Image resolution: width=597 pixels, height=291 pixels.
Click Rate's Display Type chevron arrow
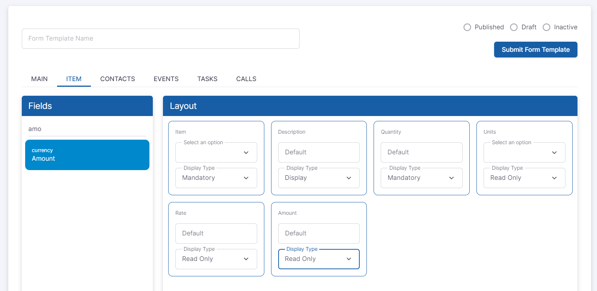pyautogui.click(x=246, y=259)
